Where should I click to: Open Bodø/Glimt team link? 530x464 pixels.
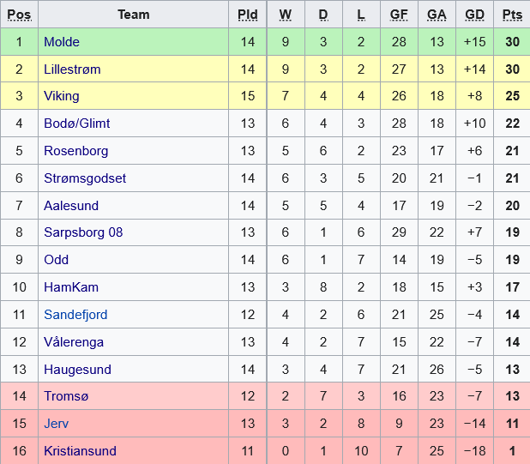click(x=77, y=124)
